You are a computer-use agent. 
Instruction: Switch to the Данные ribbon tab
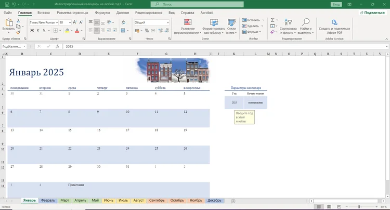[x=123, y=12]
